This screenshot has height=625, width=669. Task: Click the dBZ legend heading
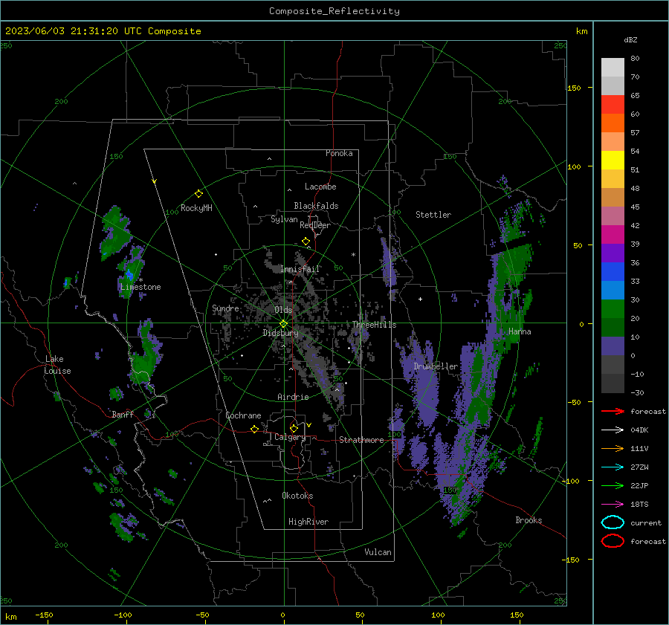pyautogui.click(x=630, y=39)
